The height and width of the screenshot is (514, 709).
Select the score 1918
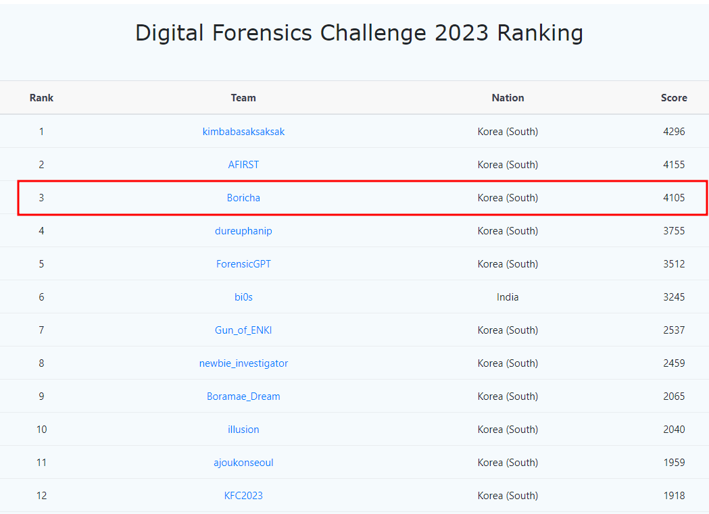coord(674,496)
